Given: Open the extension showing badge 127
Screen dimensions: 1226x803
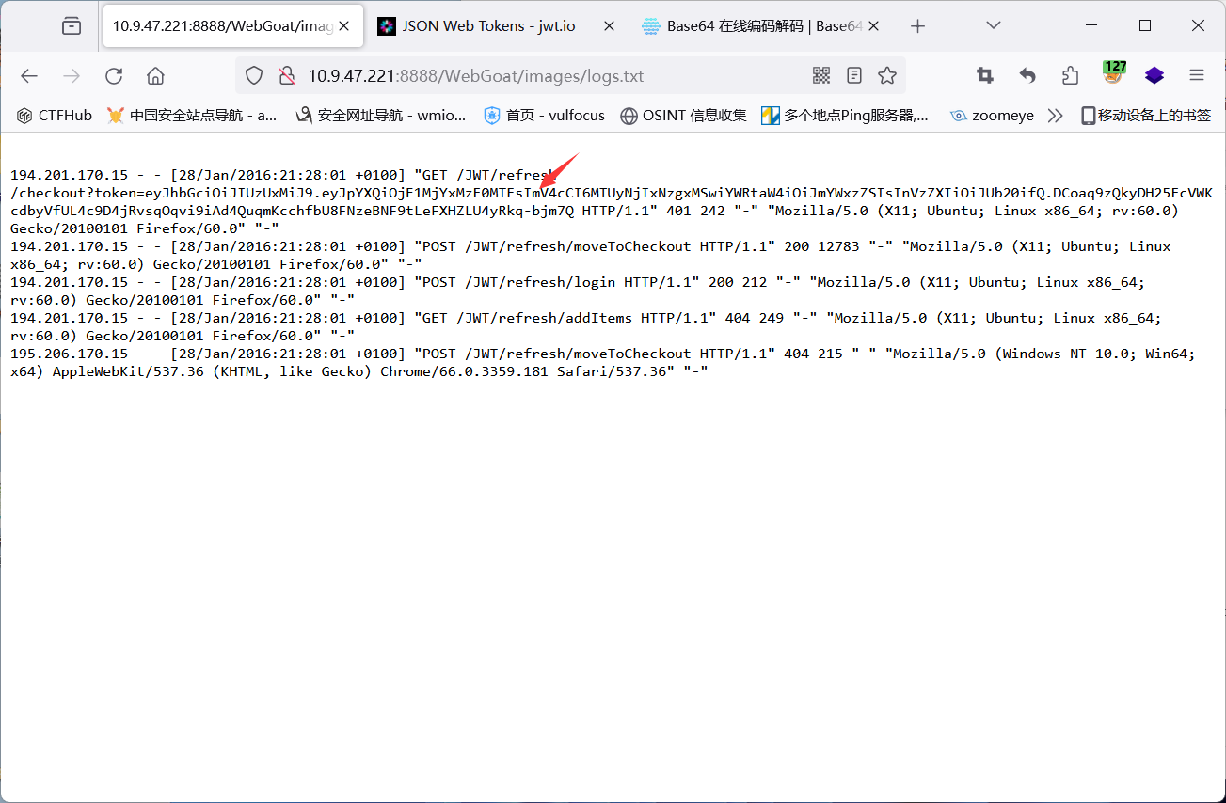Looking at the screenshot, I should point(1114,74).
